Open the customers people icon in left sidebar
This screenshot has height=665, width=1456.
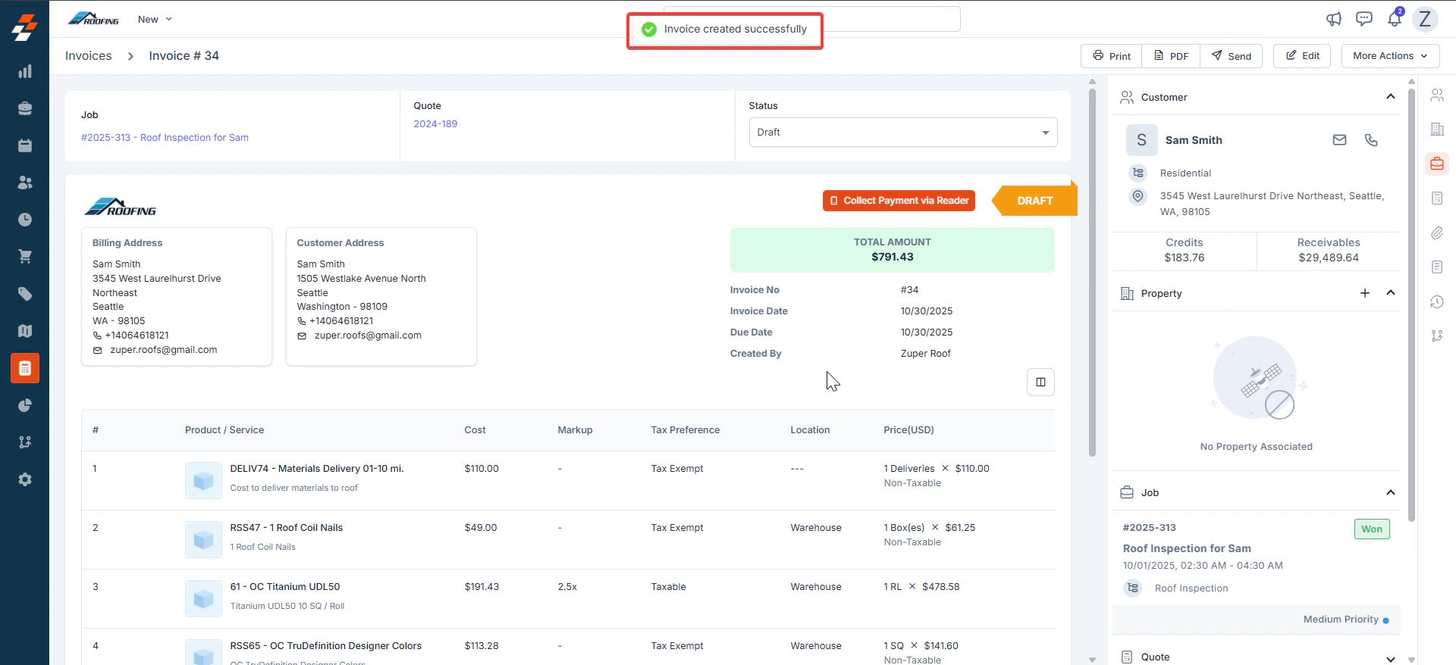tap(25, 183)
